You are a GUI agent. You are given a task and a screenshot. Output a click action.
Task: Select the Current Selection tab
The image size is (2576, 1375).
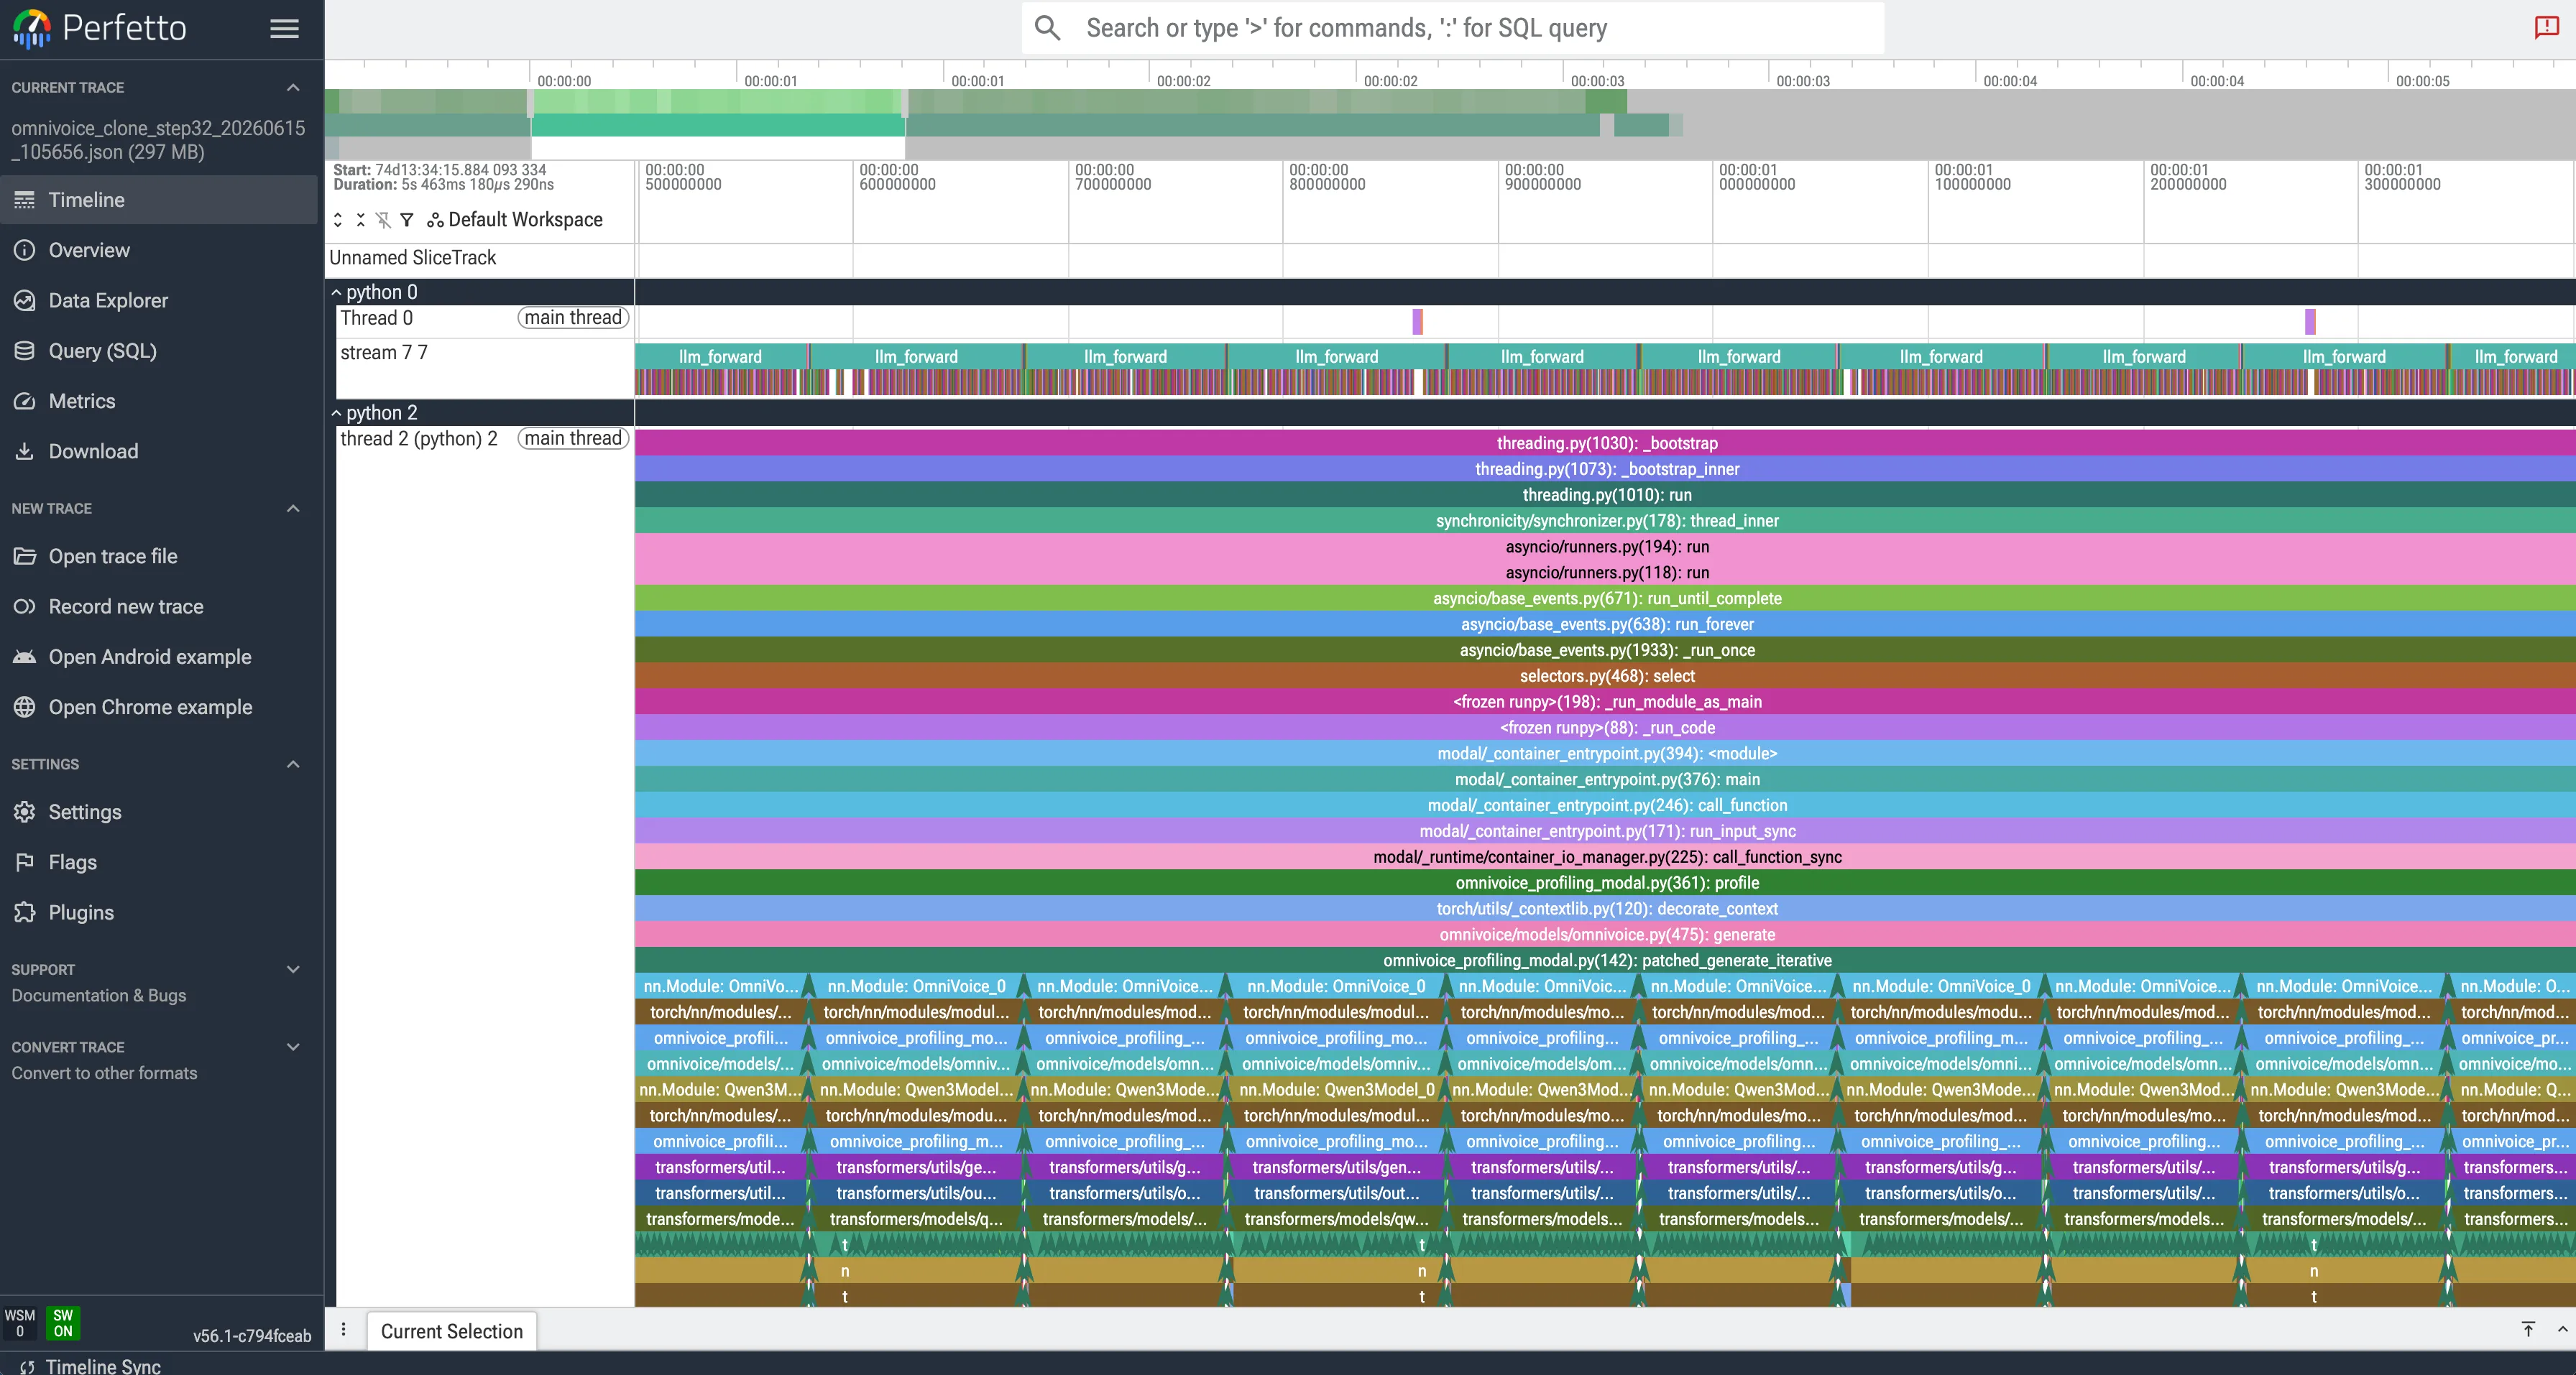pyautogui.click(x=452, y=1331)
